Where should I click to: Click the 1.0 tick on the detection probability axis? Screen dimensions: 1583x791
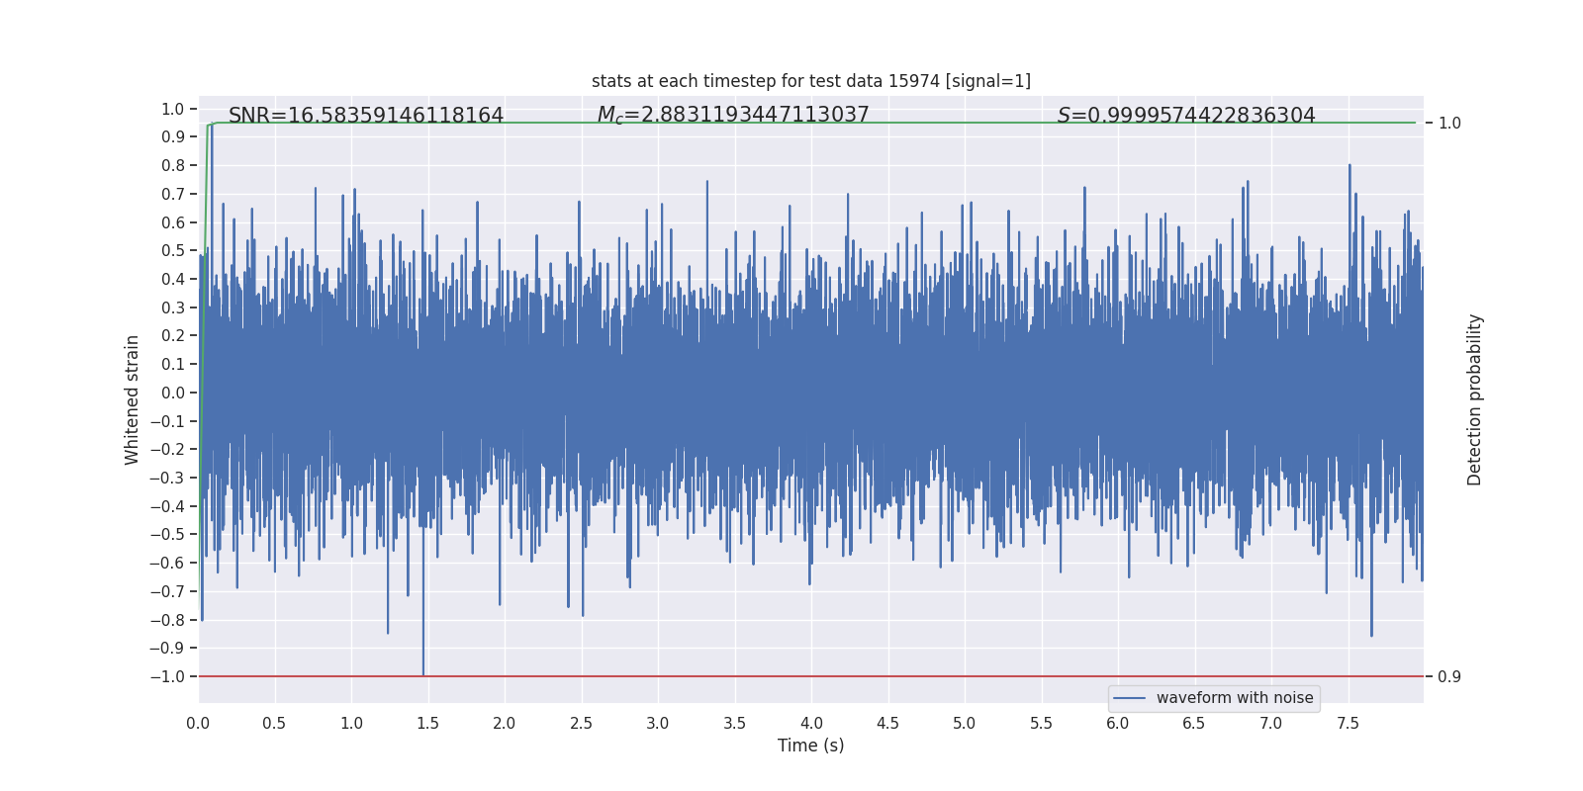(1449, 124)
